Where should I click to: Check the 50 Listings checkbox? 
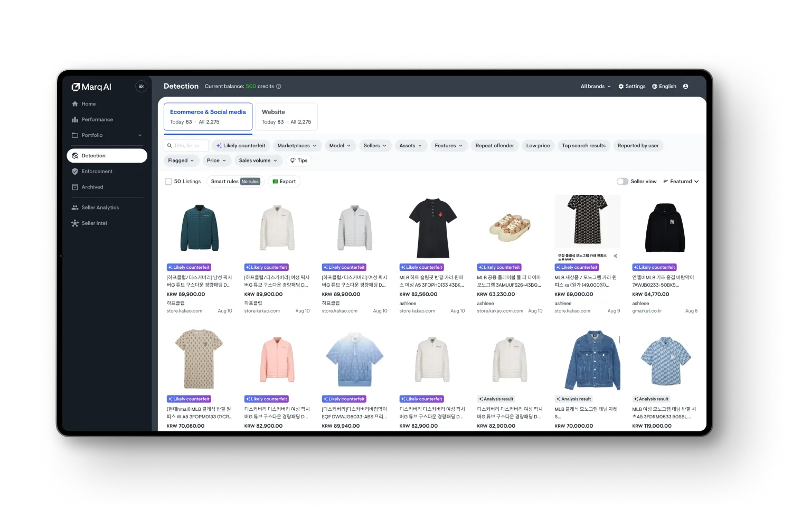click(x=167, y=181)
